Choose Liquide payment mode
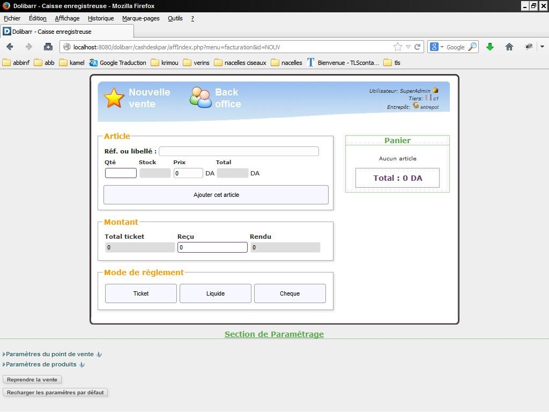Image resolution: width=549 pixels, height=412 pixels. tap(215, 293)
